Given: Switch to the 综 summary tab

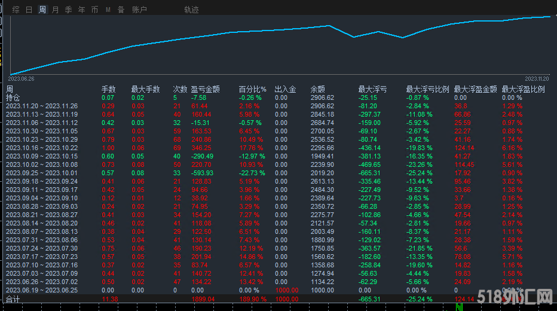Looking at the screenshot, I should coord(16,10).
